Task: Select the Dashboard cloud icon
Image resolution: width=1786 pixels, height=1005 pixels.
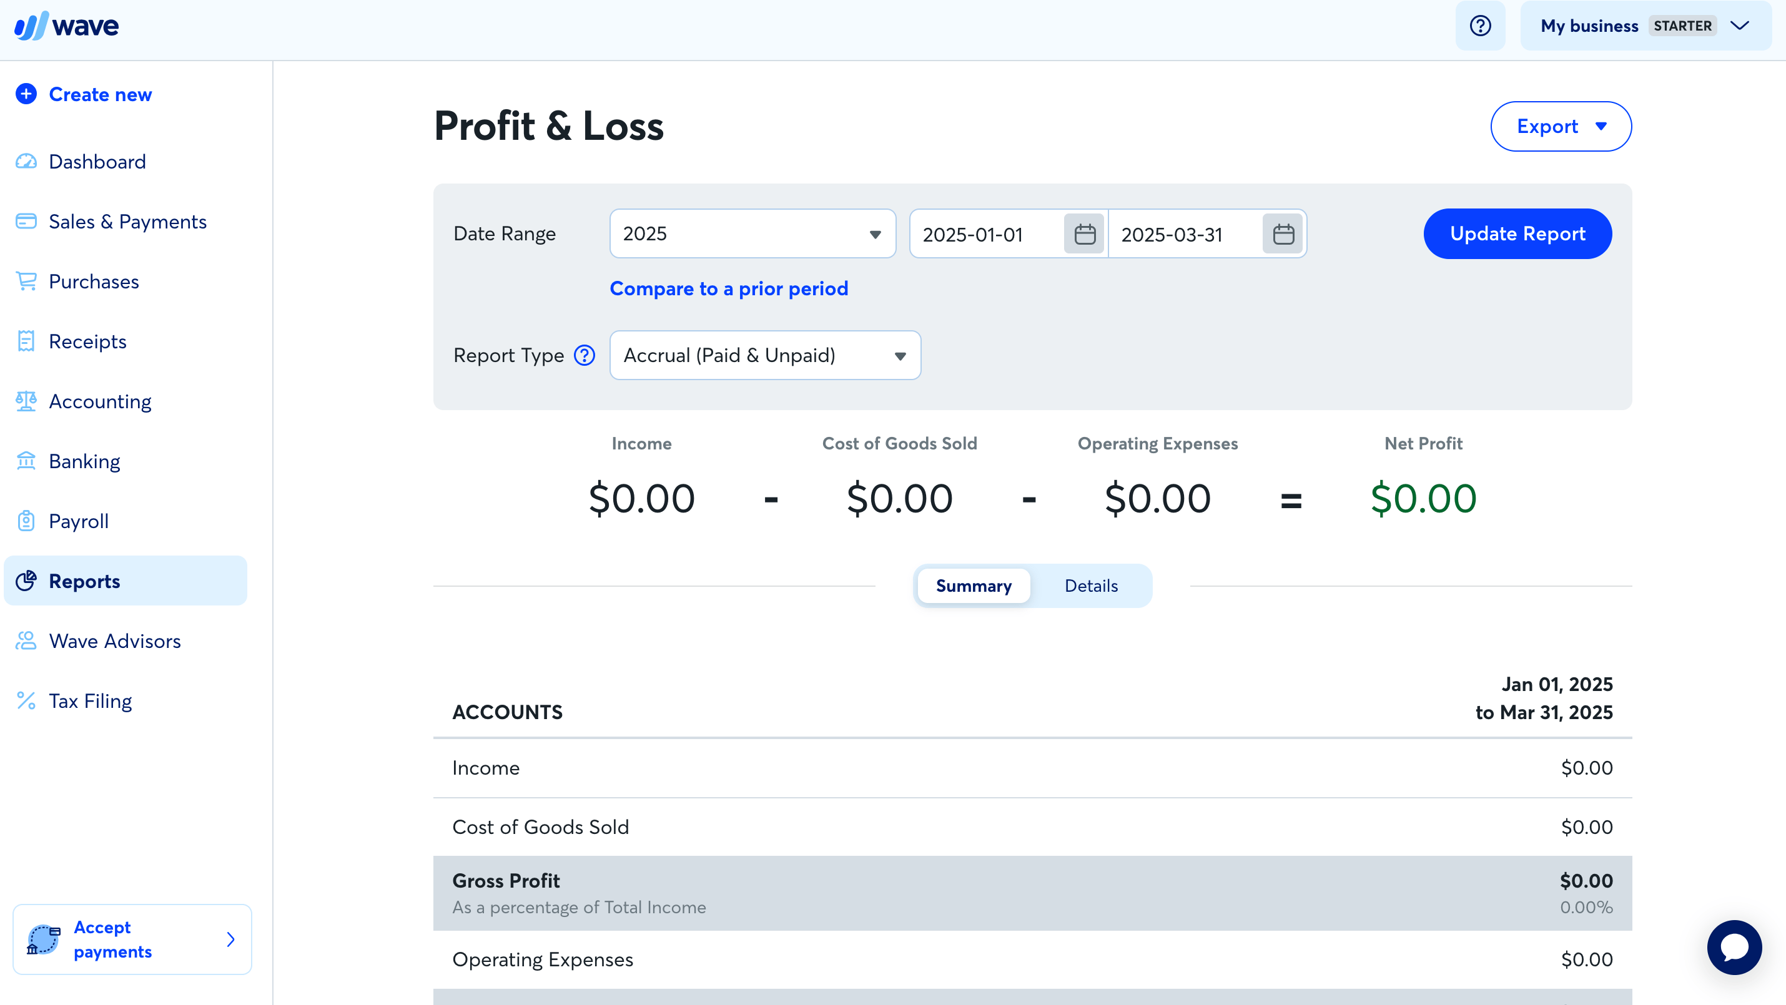Action: (26, 162)
